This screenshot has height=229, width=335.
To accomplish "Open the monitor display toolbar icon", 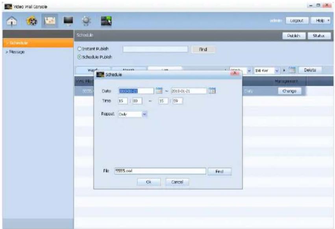I will pyautogui.click(x=68, y=21).
